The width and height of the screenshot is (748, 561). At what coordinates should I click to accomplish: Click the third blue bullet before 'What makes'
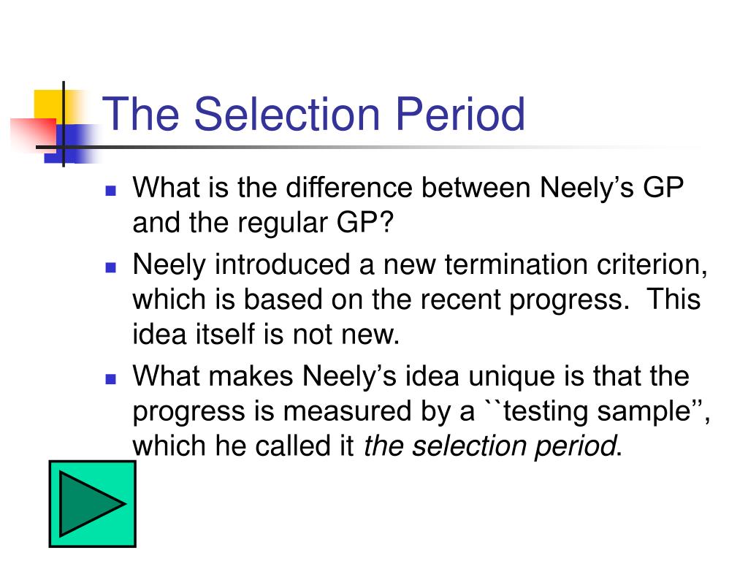[111, 379]
